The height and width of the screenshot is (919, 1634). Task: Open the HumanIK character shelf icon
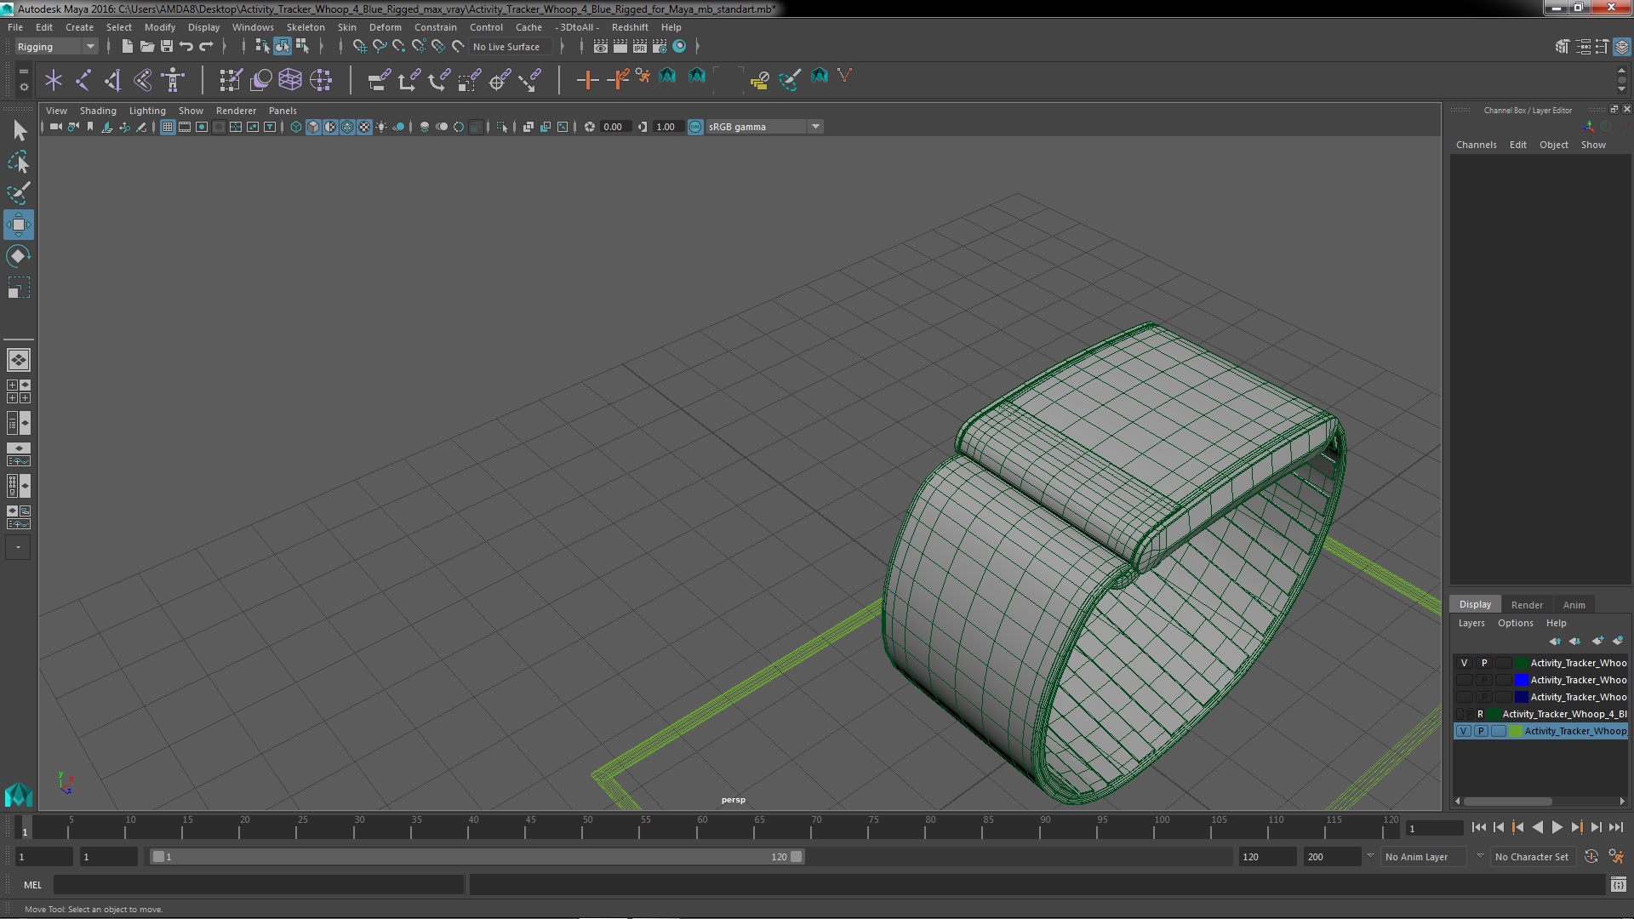(x=173, y=80)
